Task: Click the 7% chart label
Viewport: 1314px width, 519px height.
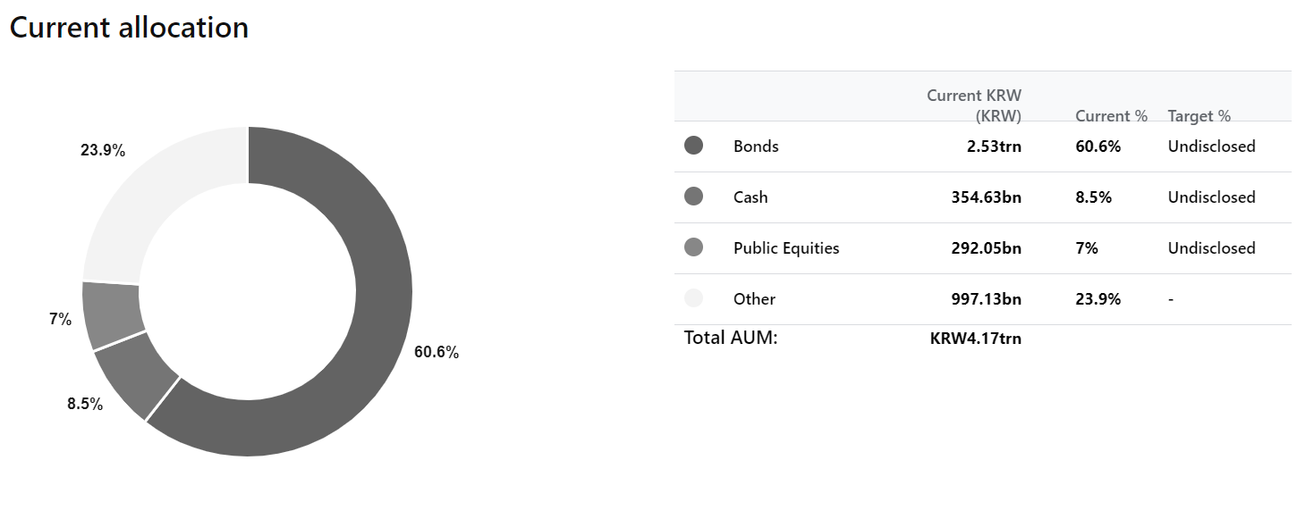Action: click(60, 319)
